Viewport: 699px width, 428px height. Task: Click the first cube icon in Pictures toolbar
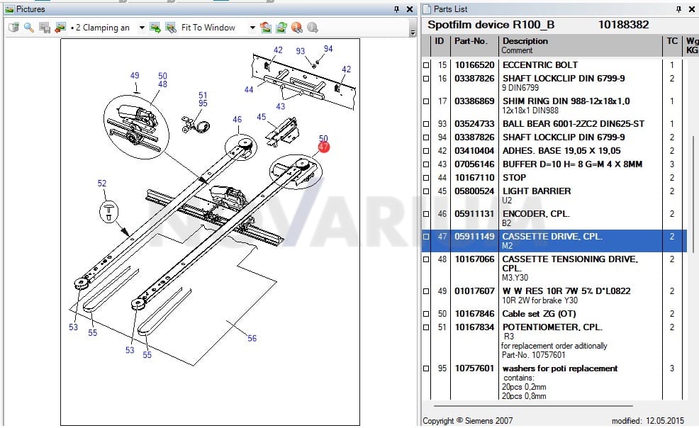13,28
